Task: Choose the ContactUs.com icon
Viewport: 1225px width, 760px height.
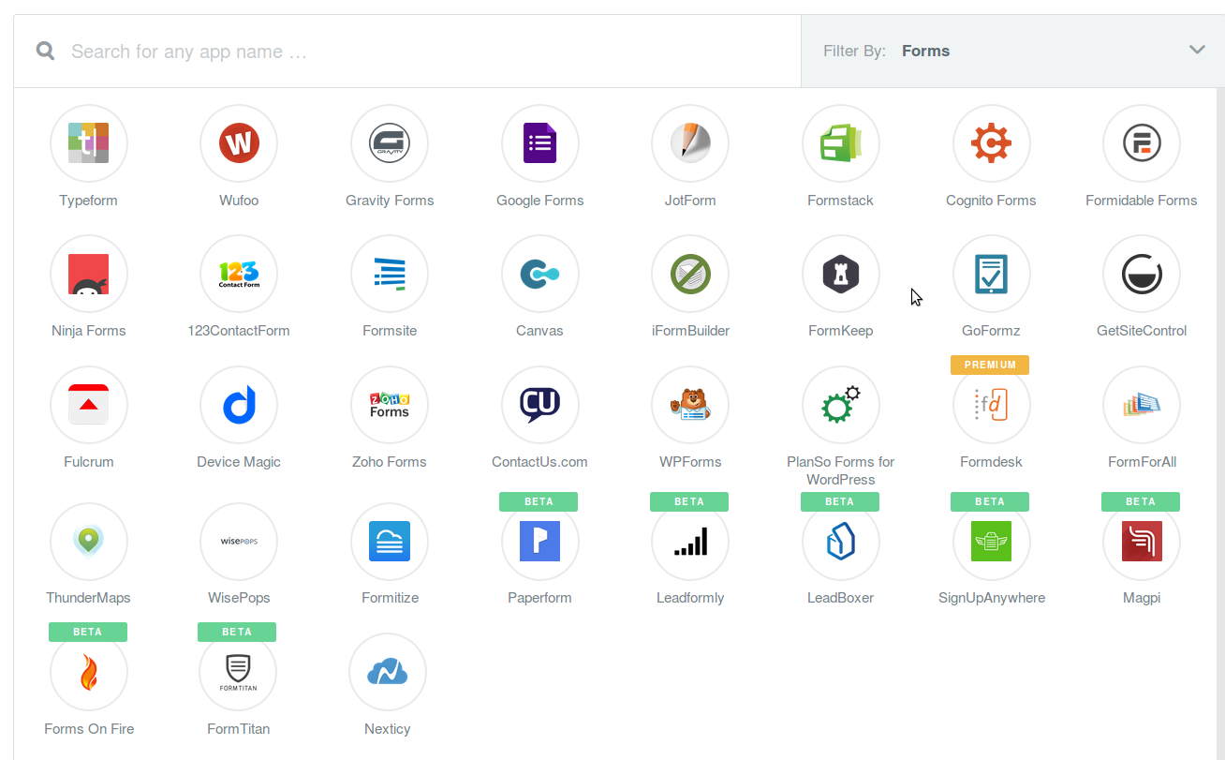Action: tap(540, 405)
